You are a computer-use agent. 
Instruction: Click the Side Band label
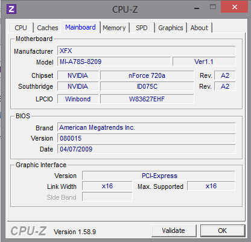pyautogui.click(x=62, y=197)
